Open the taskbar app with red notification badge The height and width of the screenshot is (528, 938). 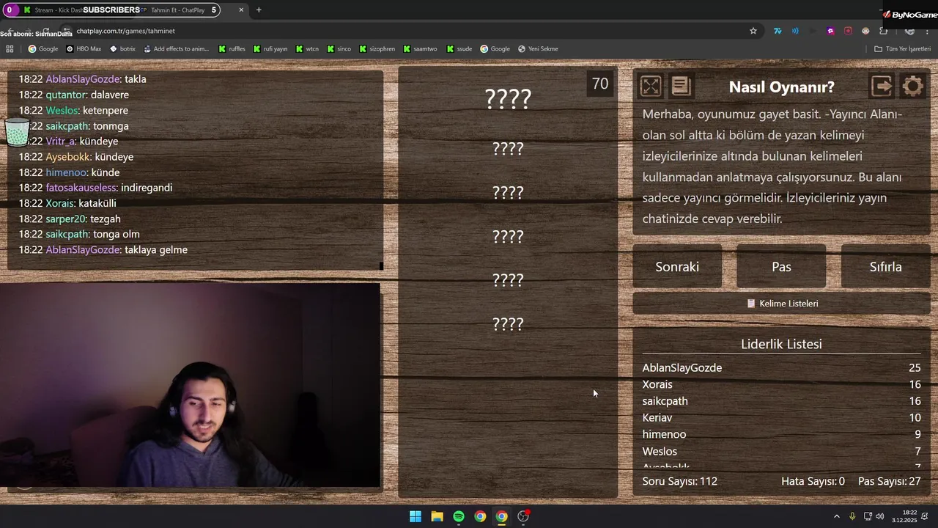click(x=523, y=516)
